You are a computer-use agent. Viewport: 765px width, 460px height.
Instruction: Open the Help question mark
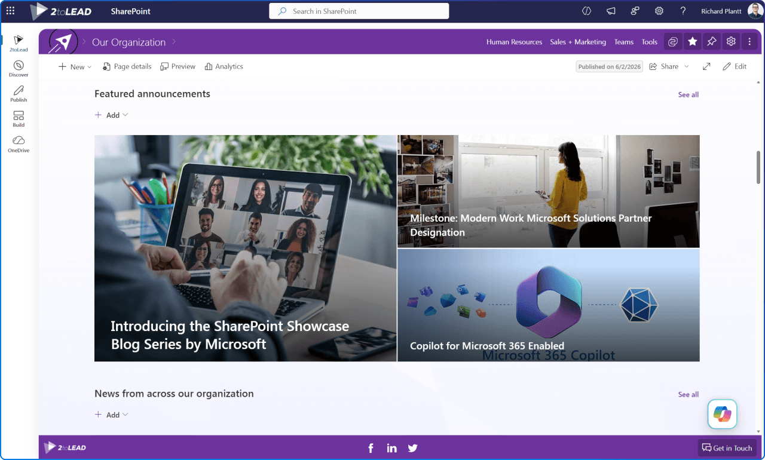point(683,11)
